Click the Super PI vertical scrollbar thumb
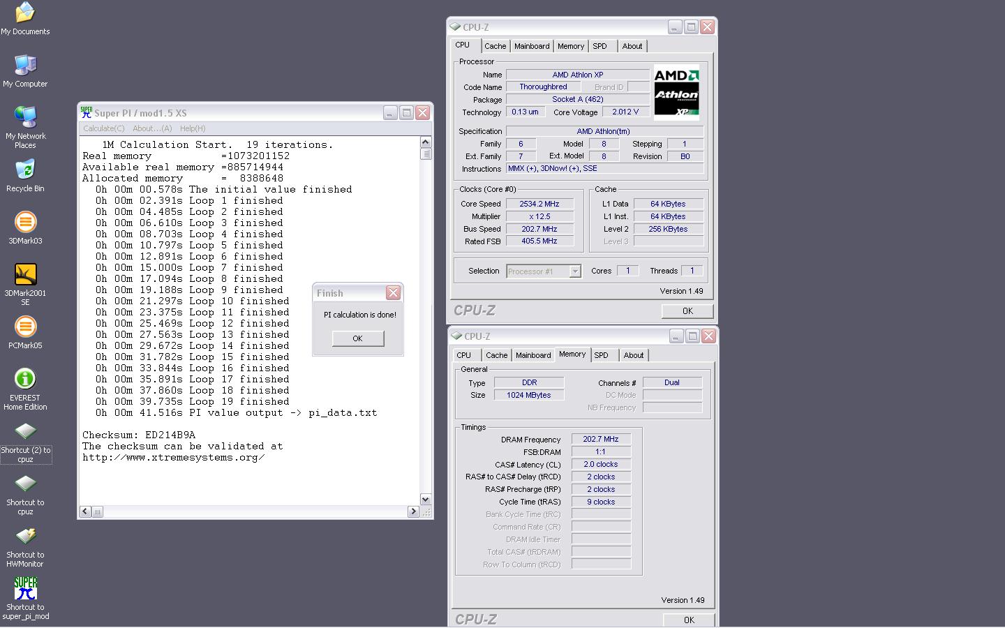Image resolution: width=1005 pixels, height=628 pixels. click(426, 154)
